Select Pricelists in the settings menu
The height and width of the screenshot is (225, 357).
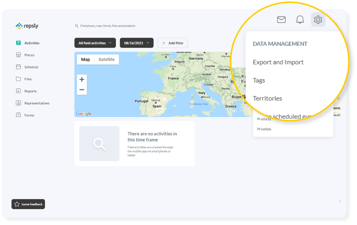pyautogui.click(x=264, y=129)
